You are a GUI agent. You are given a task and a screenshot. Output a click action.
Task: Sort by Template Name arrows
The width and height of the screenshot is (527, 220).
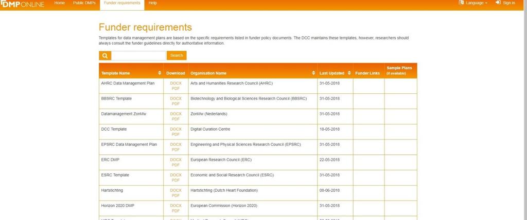(160, 73)
